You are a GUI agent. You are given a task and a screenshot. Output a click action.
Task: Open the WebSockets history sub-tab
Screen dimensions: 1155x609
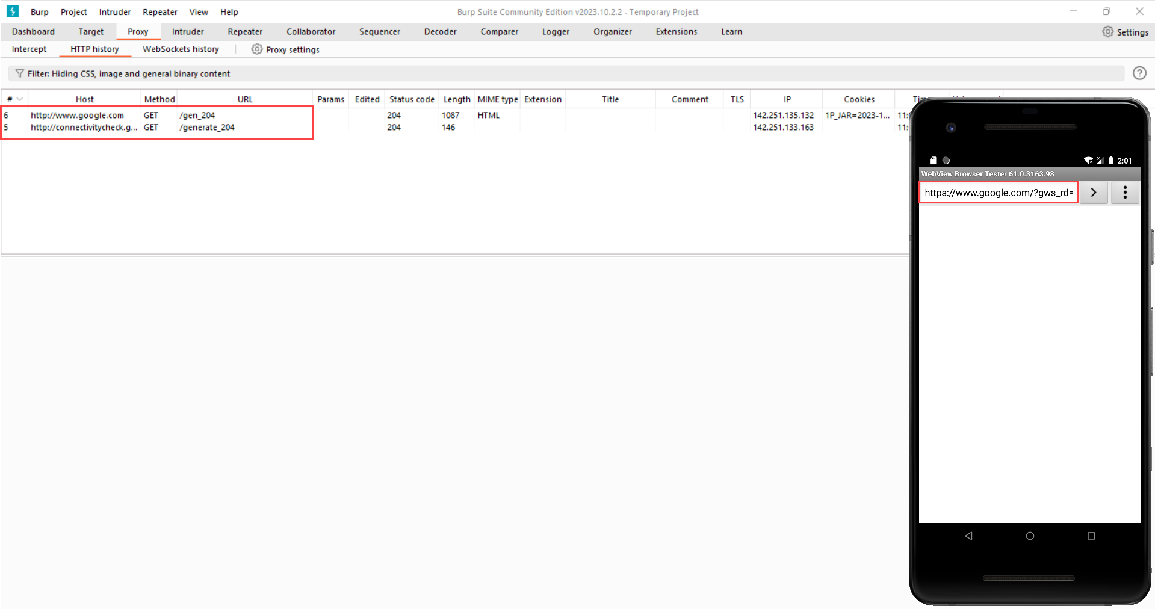(x=181, y=49)
